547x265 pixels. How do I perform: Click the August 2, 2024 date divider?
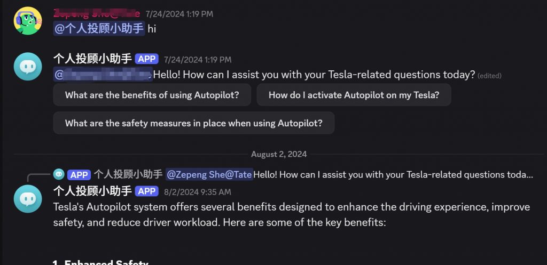click(x=279, y=154)
